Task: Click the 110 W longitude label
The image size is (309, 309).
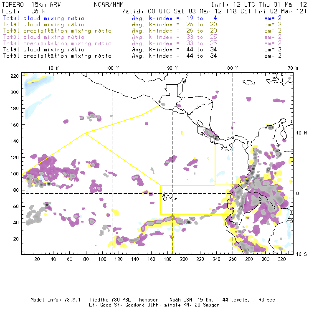Action: tap(52, 68)
